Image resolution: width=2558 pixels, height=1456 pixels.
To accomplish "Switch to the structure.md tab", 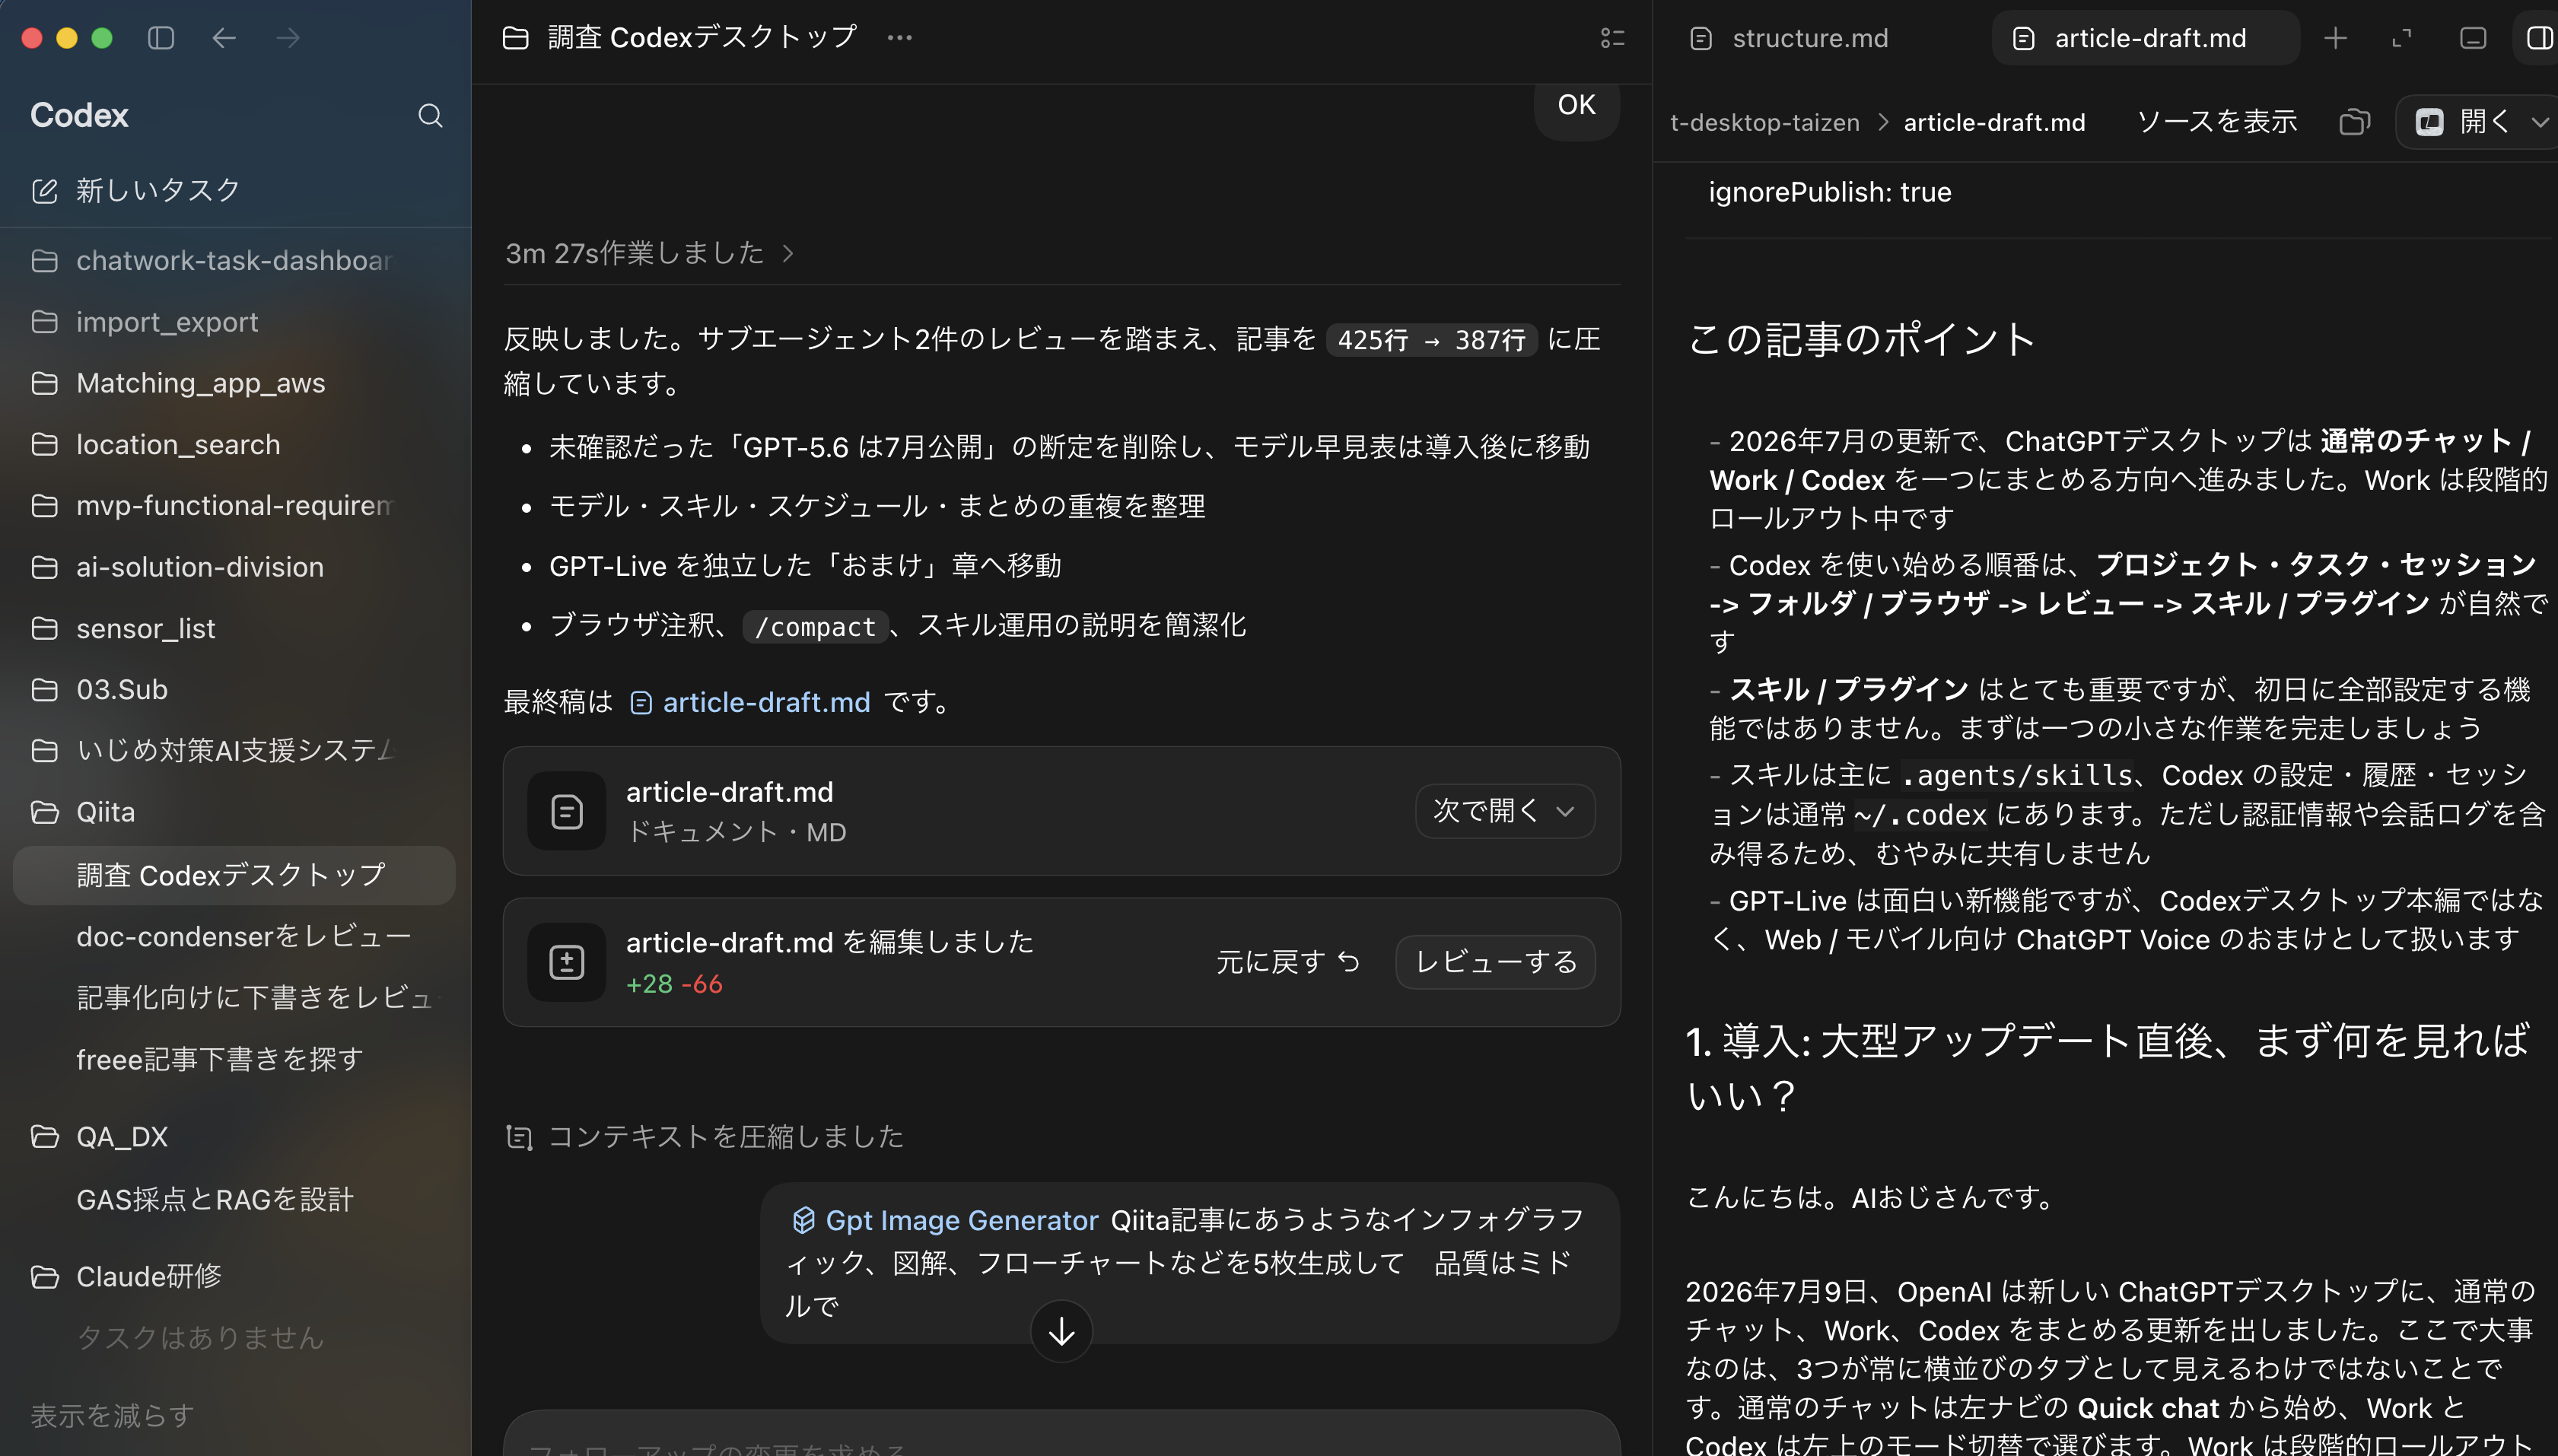I will [x=1810, y=38].
